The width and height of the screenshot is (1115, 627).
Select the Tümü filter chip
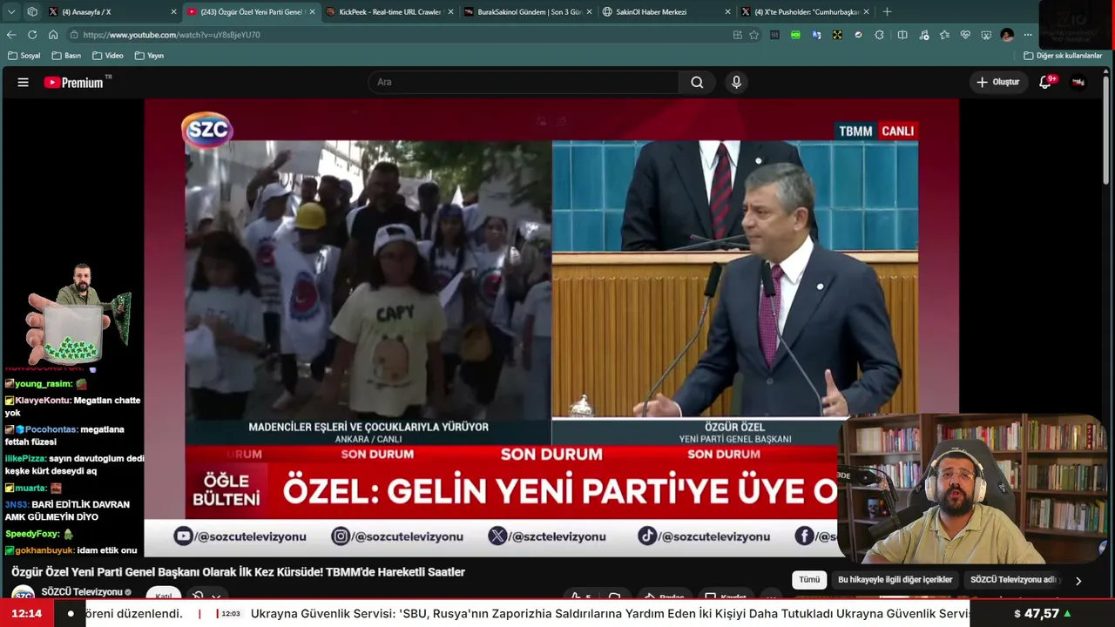tap(809, 580)
